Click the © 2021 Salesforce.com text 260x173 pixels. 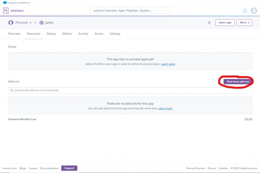[x=244, y=168]
